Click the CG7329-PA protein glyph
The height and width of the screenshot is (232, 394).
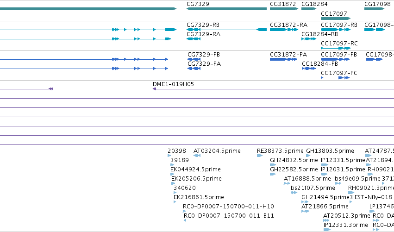(194, 69)
